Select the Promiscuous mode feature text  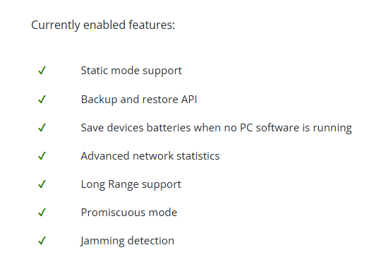click(129, 213)
